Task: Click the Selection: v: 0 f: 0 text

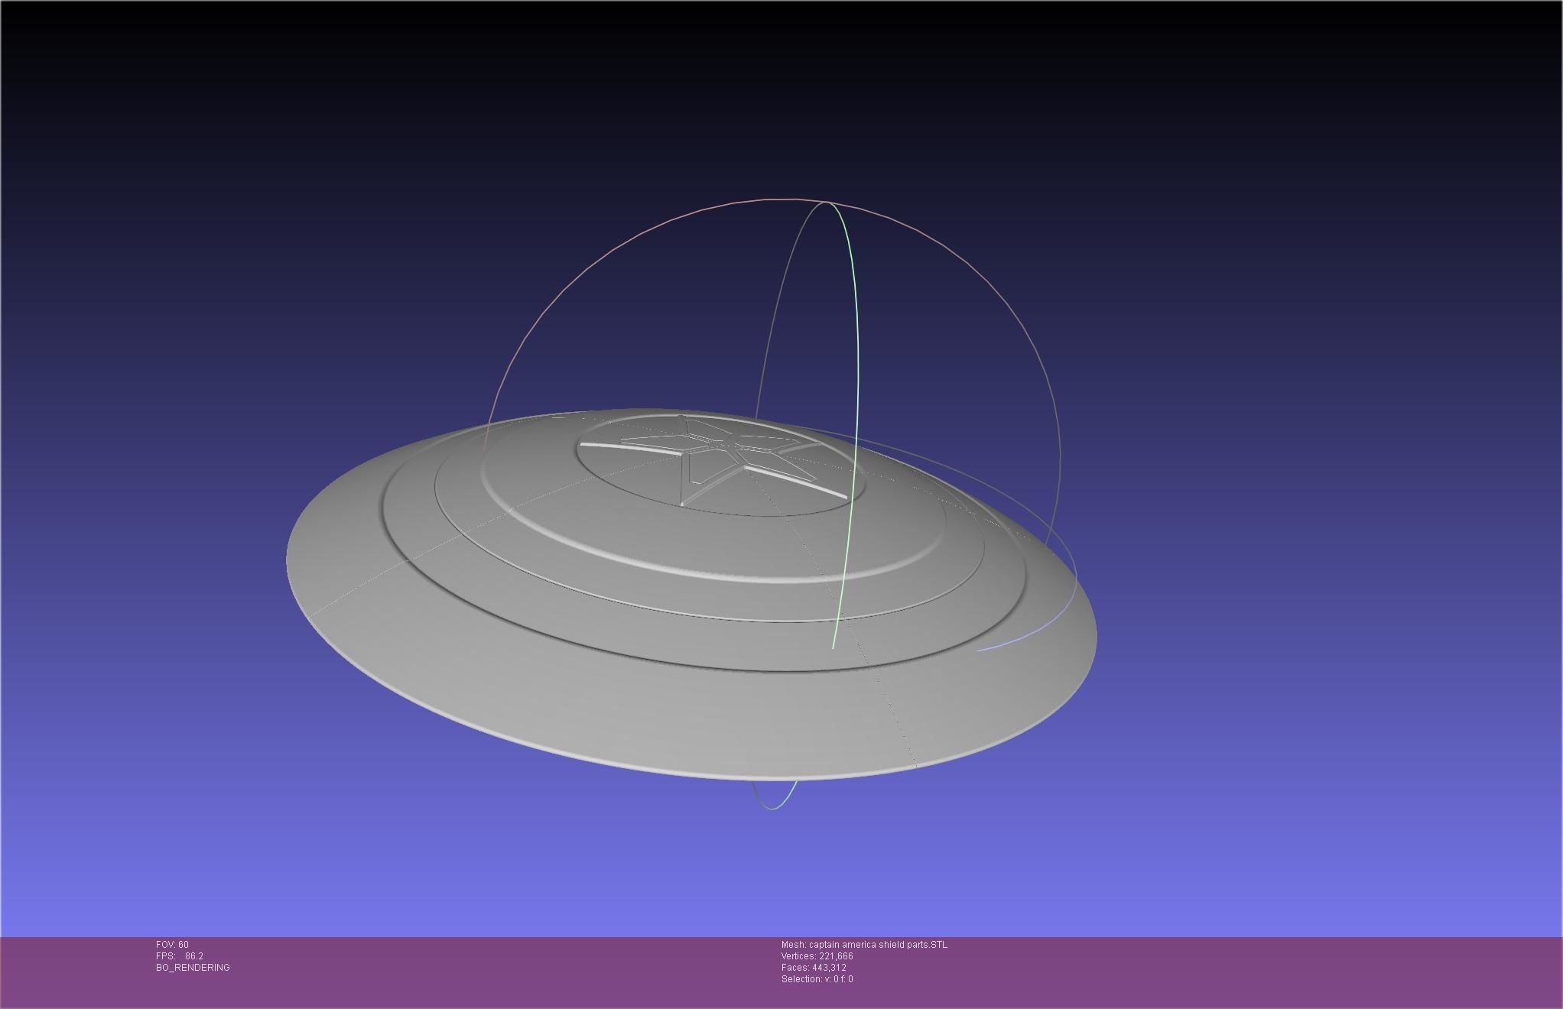Action: pyautogui.click(x=817, y=979)
